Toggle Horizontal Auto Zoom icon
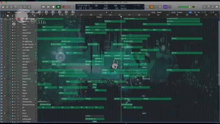This screenshot has height=124, width=220. tap(199, 12)
